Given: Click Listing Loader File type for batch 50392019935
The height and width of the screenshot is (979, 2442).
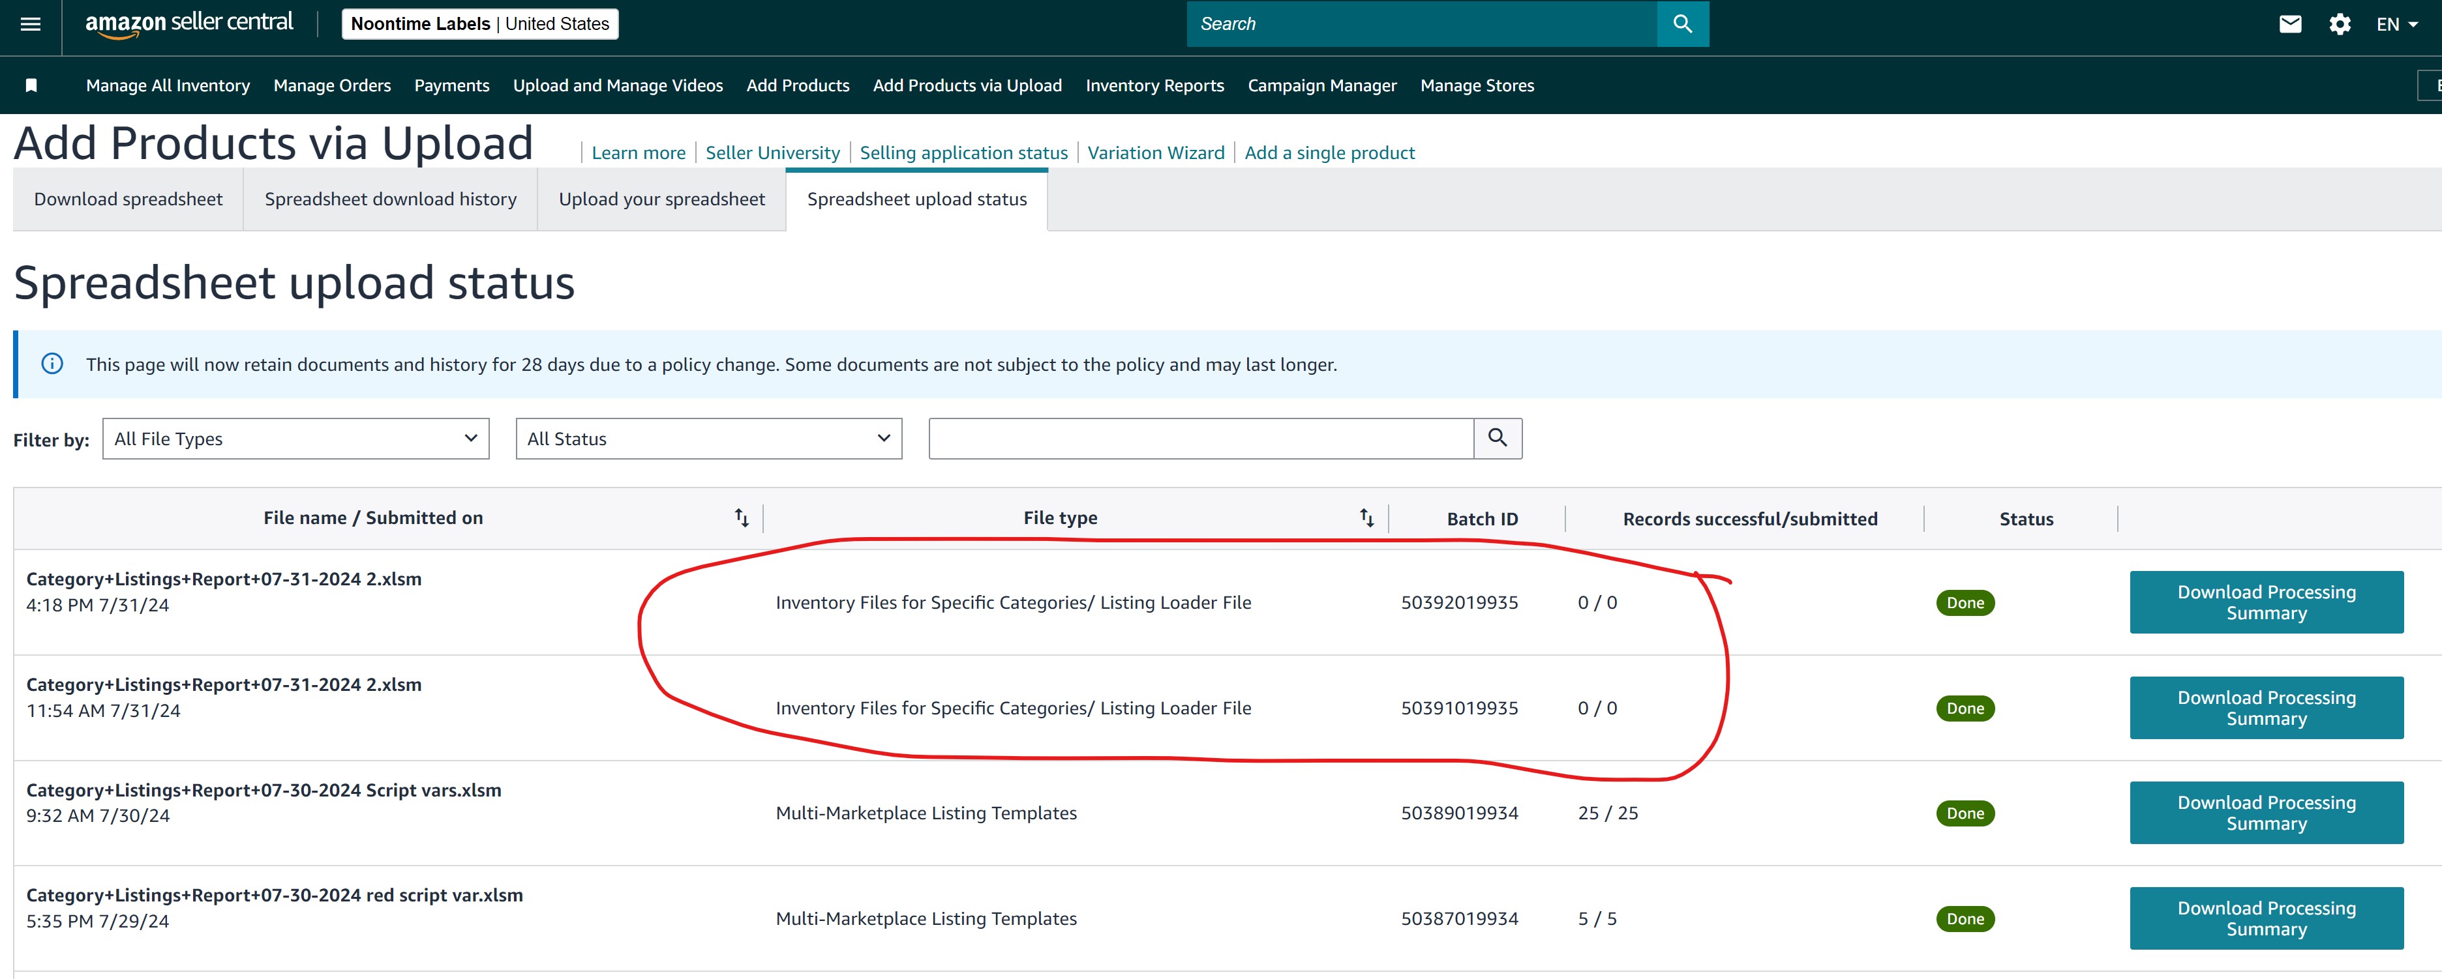Looking at the screenshot, I should [1014, 603].
